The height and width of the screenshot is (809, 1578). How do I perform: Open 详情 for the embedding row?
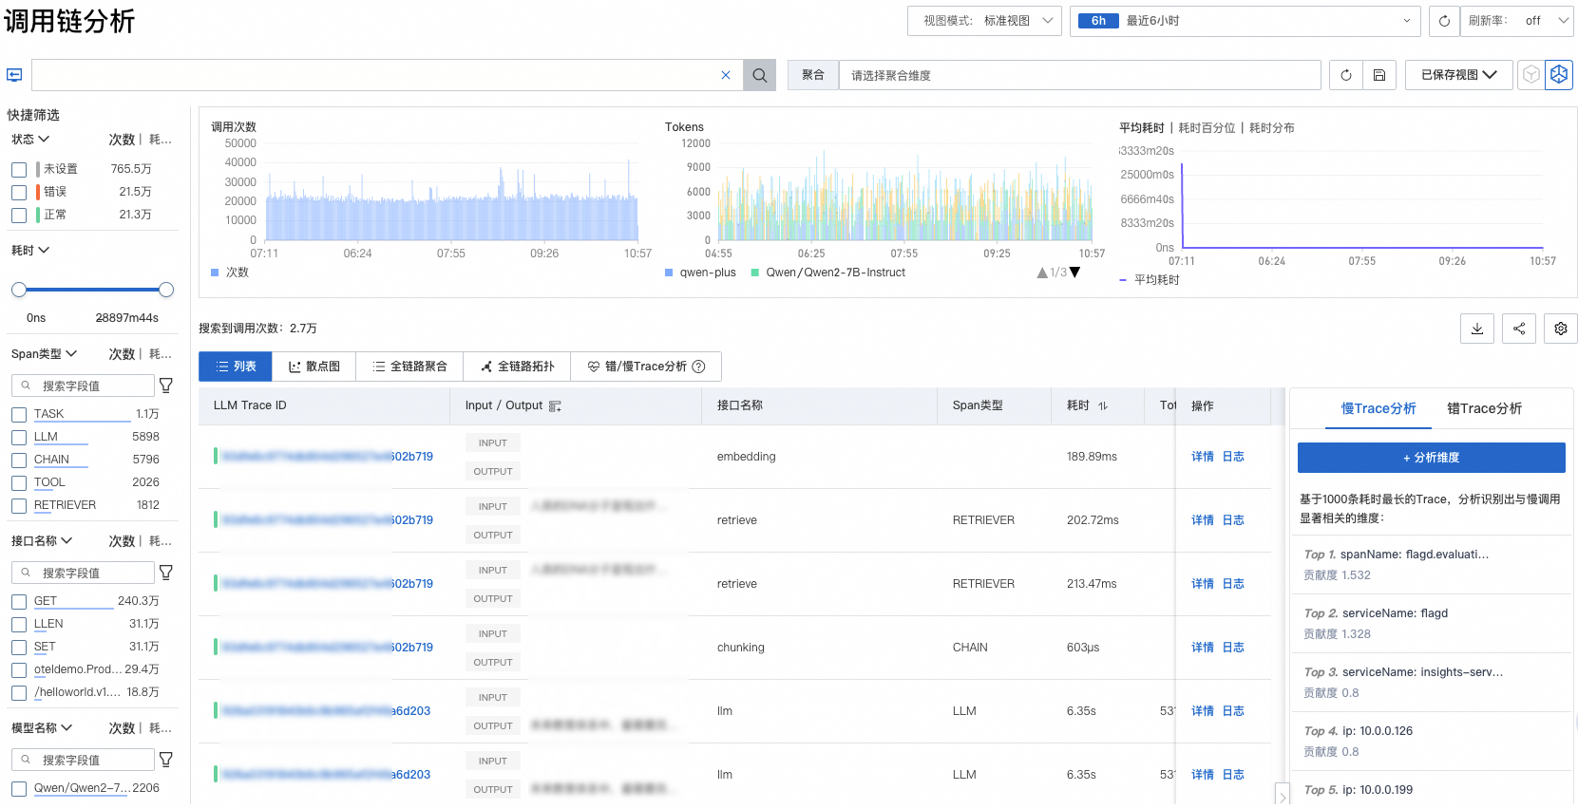click(1203, 457)
